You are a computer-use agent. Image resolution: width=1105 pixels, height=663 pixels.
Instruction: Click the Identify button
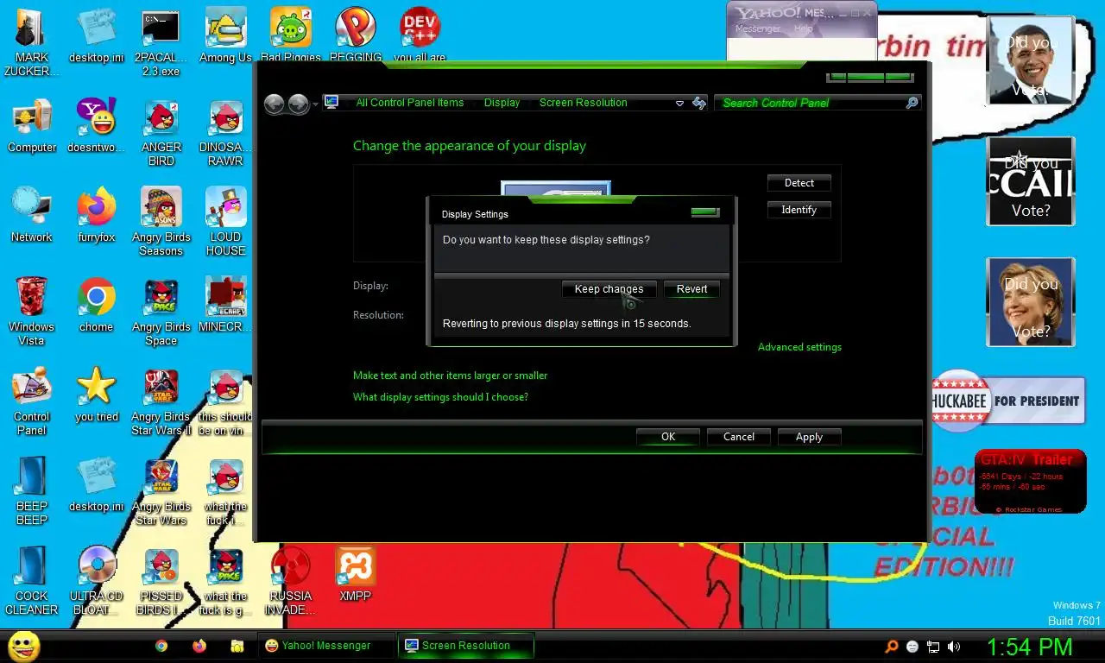799,210
